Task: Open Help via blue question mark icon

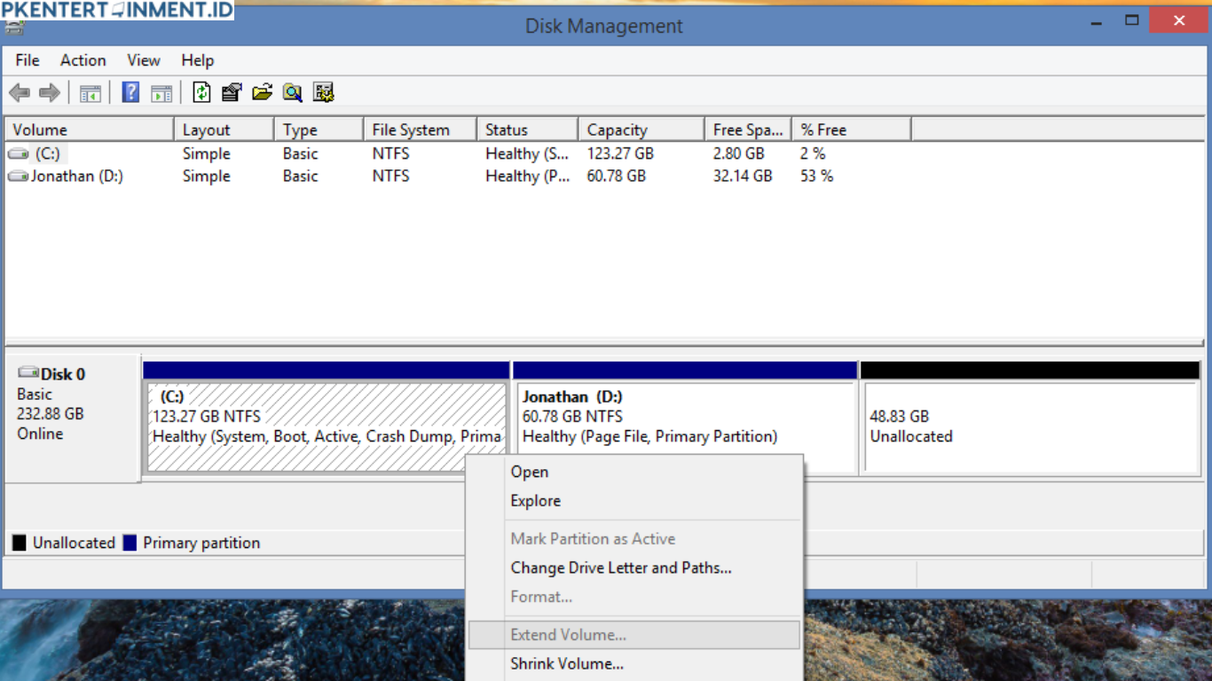Action: tap(130, 93)
